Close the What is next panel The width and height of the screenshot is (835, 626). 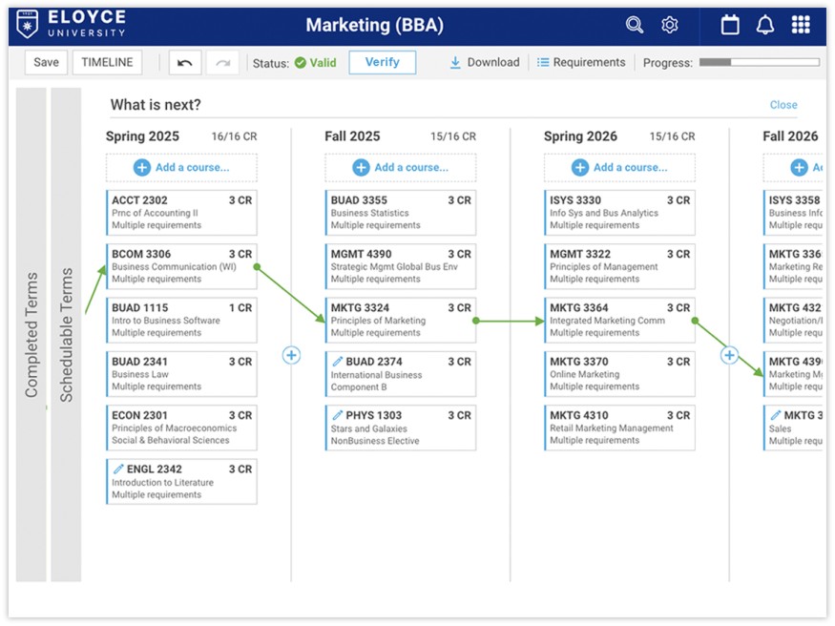[783, 105]
